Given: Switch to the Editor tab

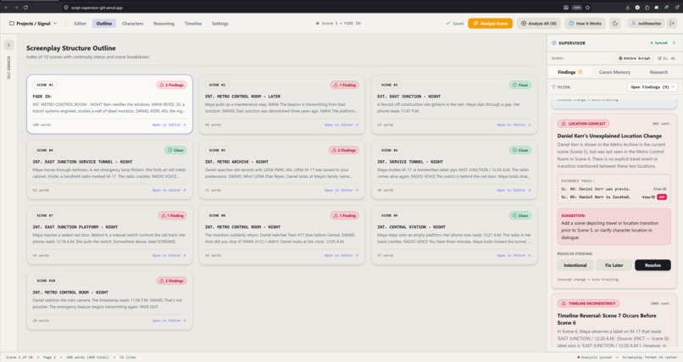Looking at the screenshot, I should point(81,24).
